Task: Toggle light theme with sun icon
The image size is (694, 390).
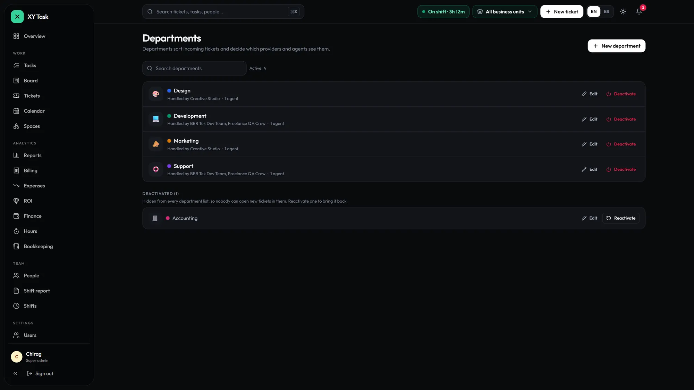Action: pos(623,12)
